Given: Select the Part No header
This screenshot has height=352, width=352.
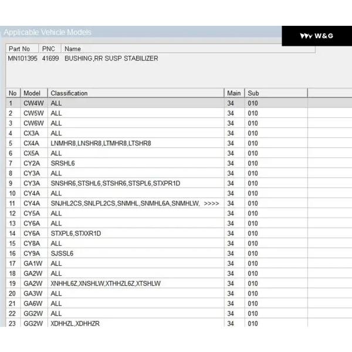Looking at the screenshot, I should click(x=19, y=49).
